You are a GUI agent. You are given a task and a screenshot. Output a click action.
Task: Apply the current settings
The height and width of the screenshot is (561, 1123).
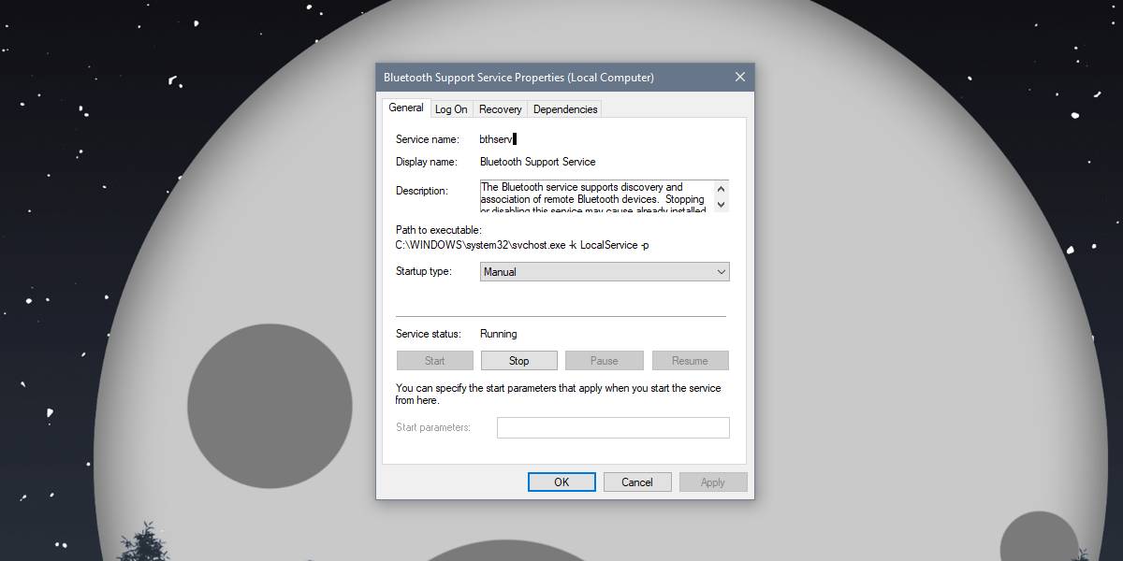pos(713,482)
